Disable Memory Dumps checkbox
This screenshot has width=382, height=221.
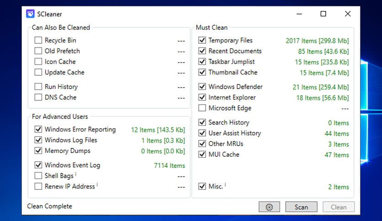38,151
